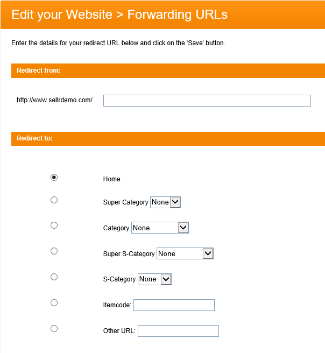Screen dimensions: 325x353
Task: Expand the Category dropdown list
Action: tap(160, 228)
